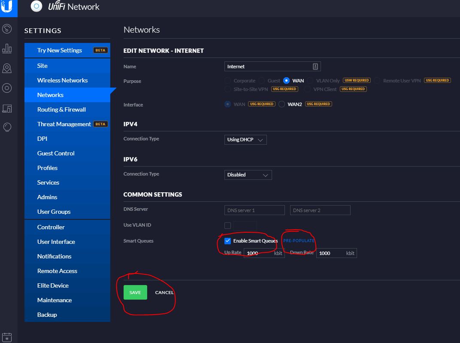This screenshot has height=343, width=460.
Task: Disable the Enable Smart Queues checkbox
Action: [227, 240]
